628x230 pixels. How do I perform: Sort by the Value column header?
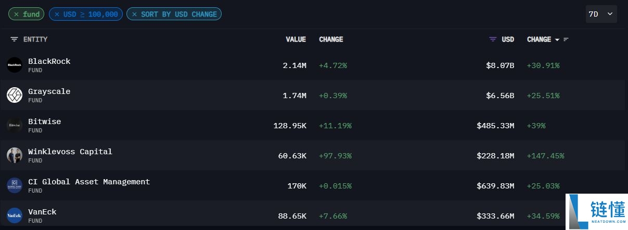[x=296, y=39]
